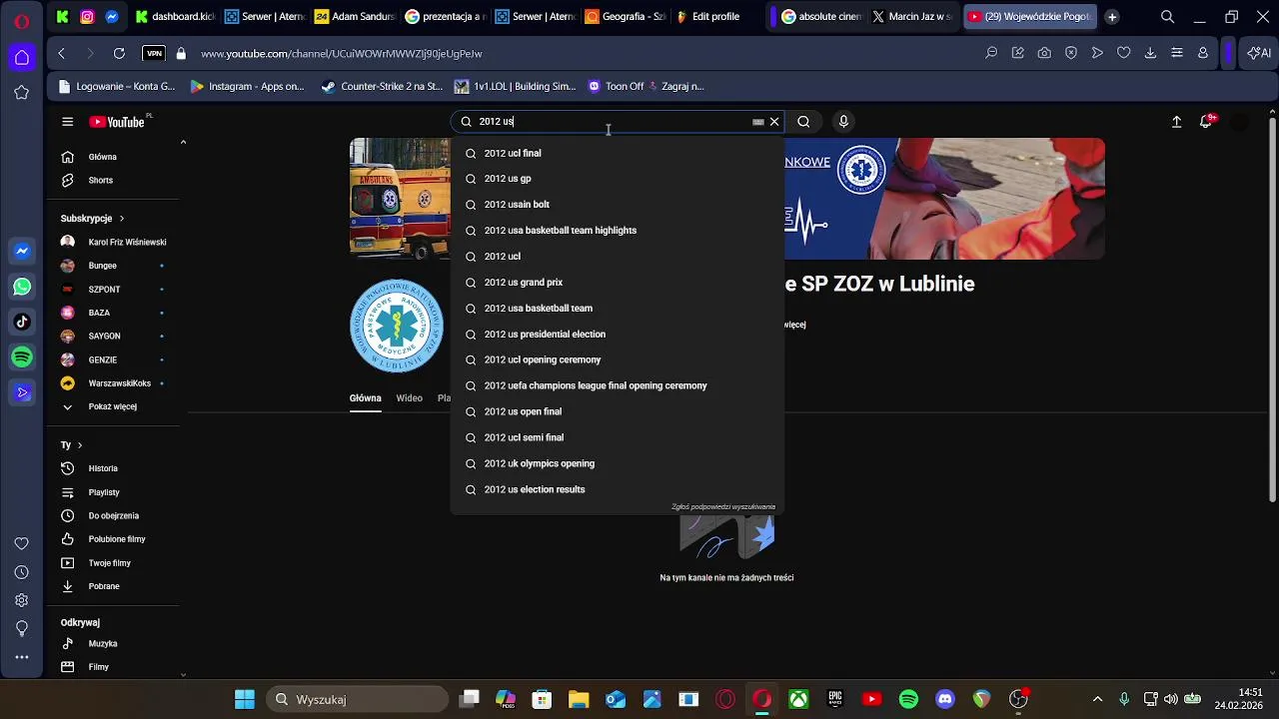
Task: Open the Opera AI assistant button
Action: click(x=1259, y=53)
